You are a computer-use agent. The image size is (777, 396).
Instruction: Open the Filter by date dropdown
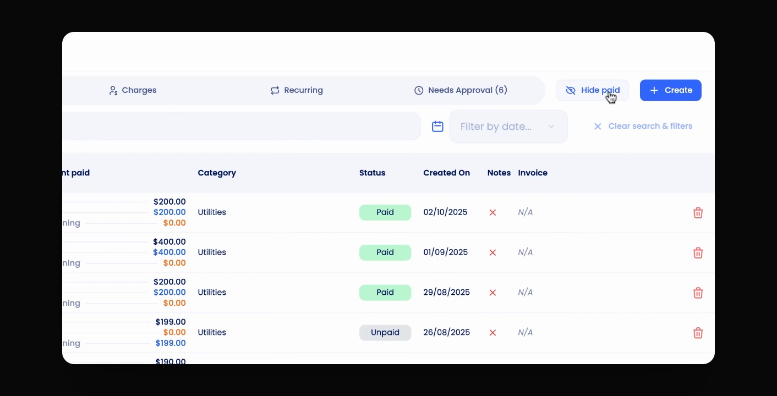508,127
